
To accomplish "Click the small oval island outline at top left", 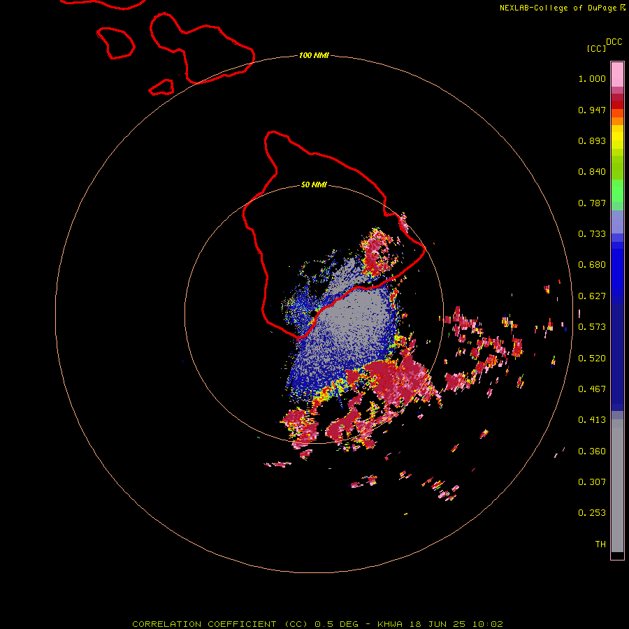I will point(115,43).
